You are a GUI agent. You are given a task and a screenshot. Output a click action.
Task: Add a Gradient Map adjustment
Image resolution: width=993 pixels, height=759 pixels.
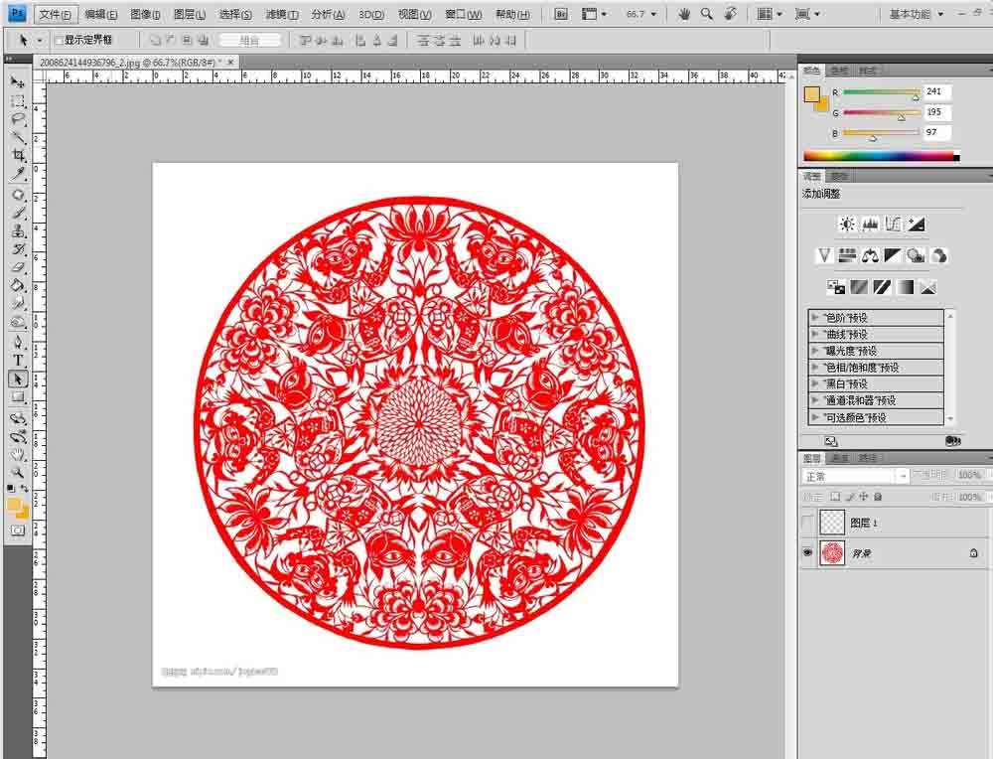pyautogui.click(x=905, y=287)
